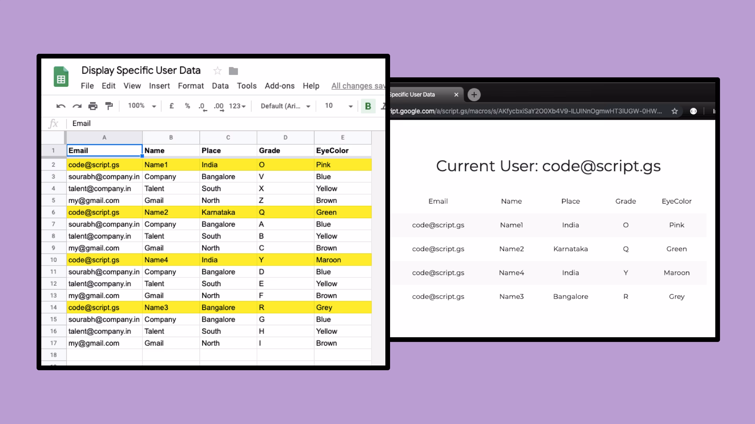Open the font size selector showing 10
Screen dimensions: 755x424
point(337,106)
